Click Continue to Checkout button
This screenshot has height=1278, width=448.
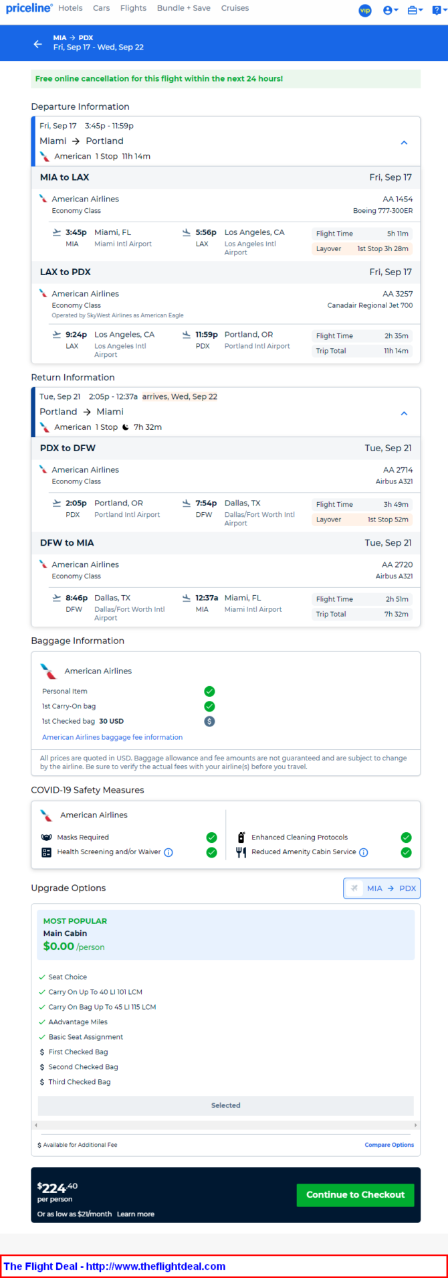coord(355,1195)
